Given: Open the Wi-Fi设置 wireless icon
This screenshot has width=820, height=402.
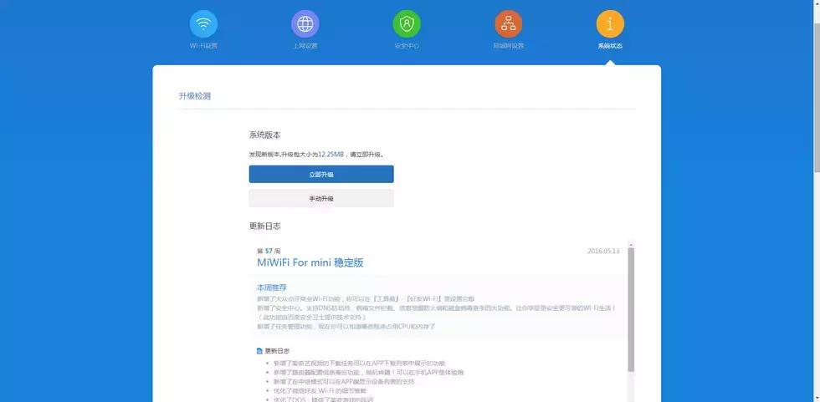Looking at the screenshot, I should pyautogui.click(x=203, y=24).
